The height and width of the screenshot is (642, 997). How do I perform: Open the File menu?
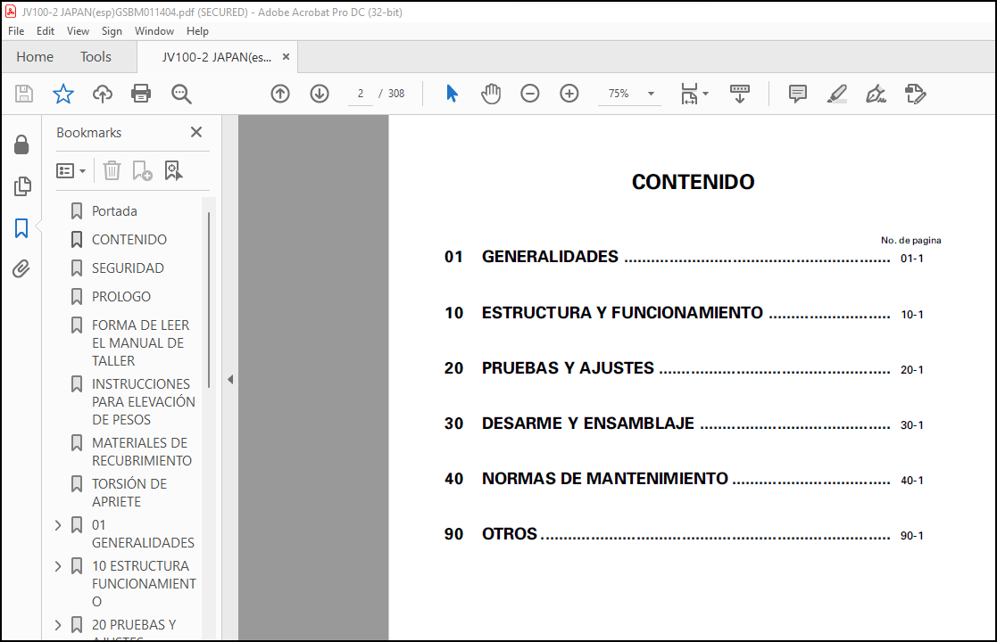coord(16,31)
